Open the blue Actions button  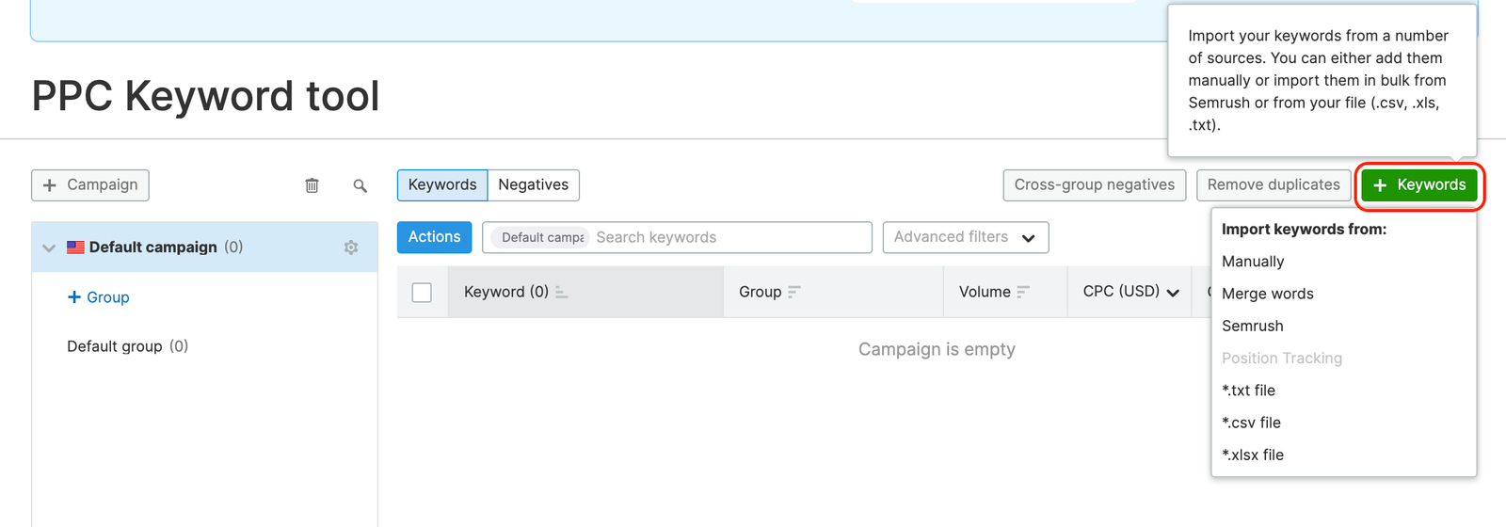coord(434,237)
